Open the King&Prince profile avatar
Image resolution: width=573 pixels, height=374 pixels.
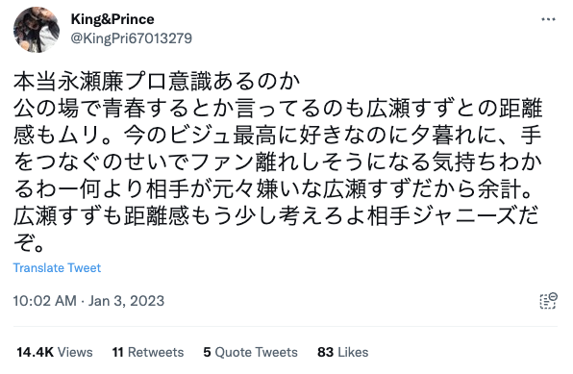click(37, 30)
